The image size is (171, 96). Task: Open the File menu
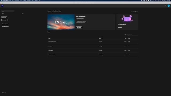click(10, 1)
